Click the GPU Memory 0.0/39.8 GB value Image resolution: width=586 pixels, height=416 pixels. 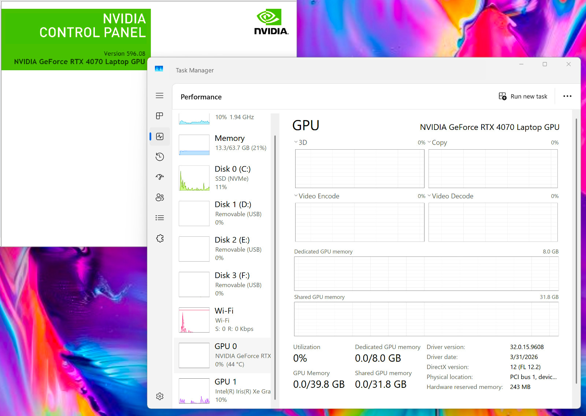coord(319,384)
